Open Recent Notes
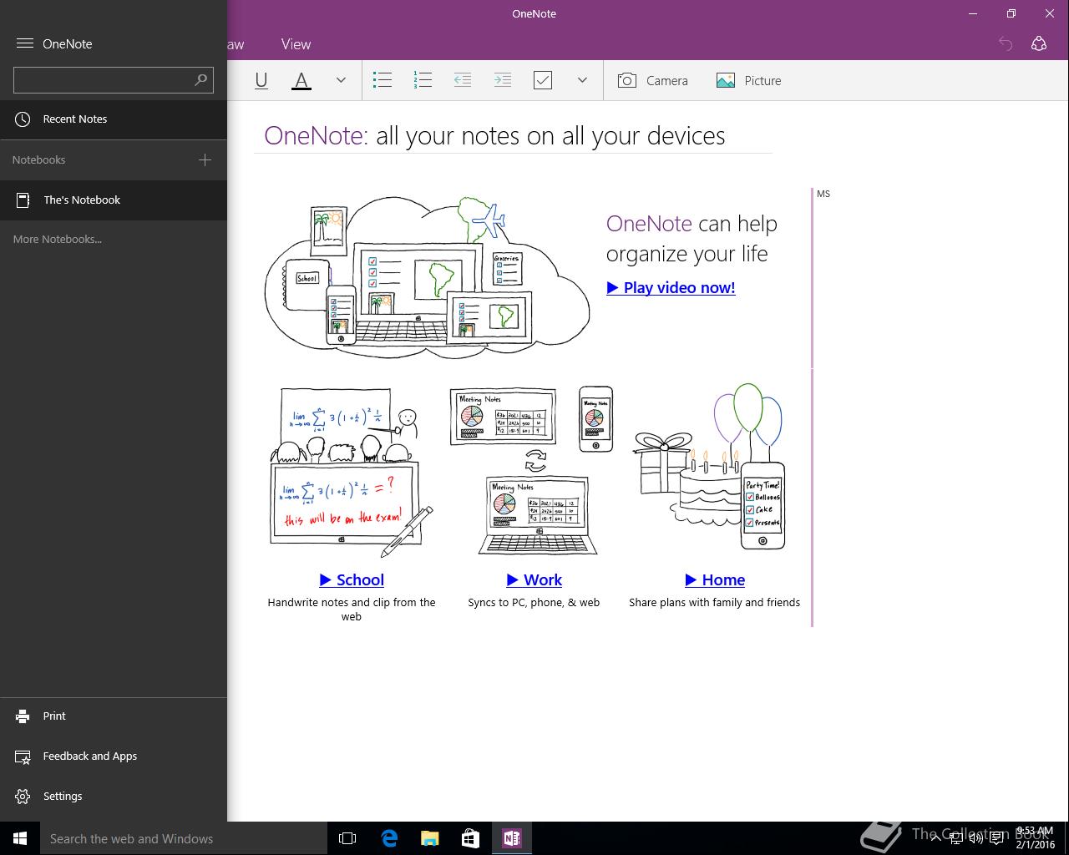 click(x=114, y=119)
